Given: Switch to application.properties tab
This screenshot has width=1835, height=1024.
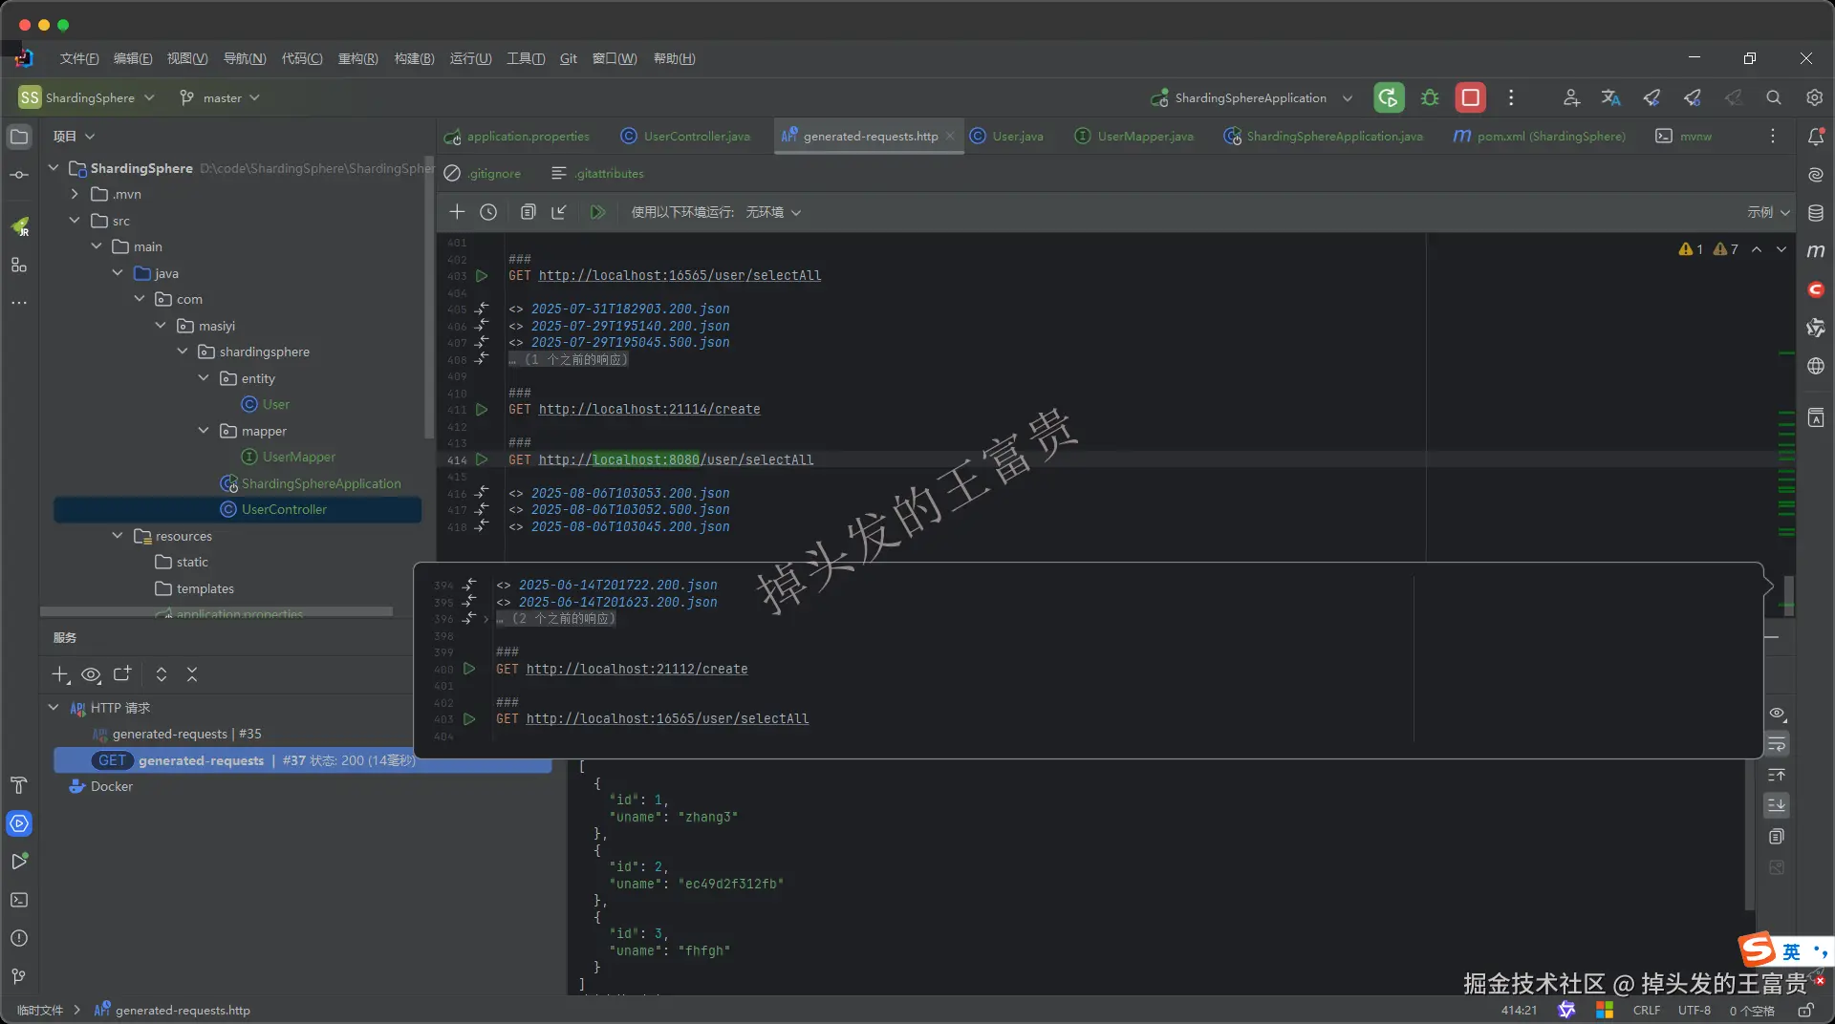Looking at the screenshot, I should (517, 136).
